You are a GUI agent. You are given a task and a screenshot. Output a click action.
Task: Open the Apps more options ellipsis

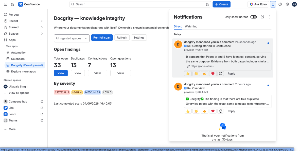point(42,40)
